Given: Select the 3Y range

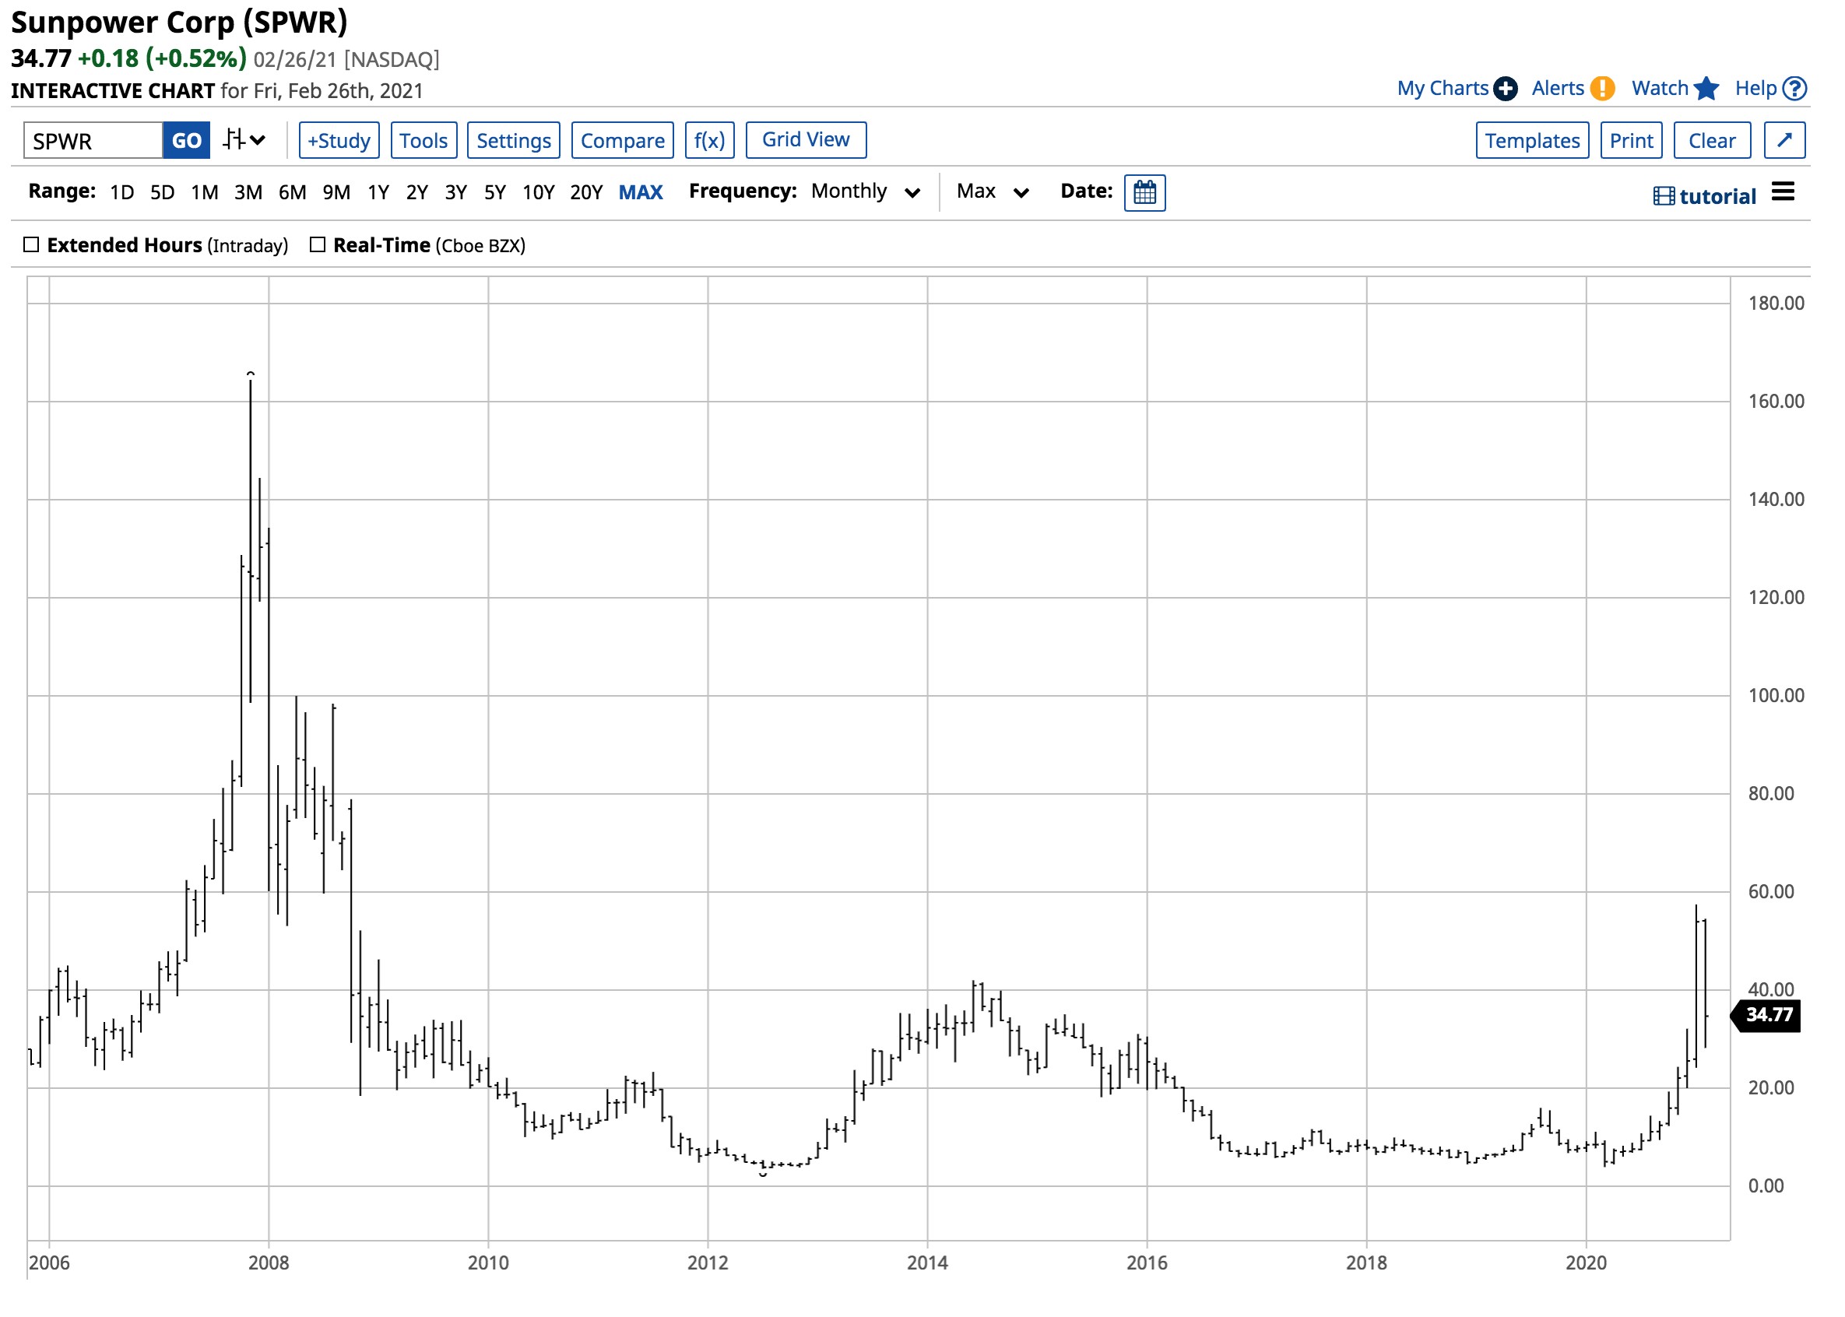Looking at the screenshot, I should pos(455,192).
